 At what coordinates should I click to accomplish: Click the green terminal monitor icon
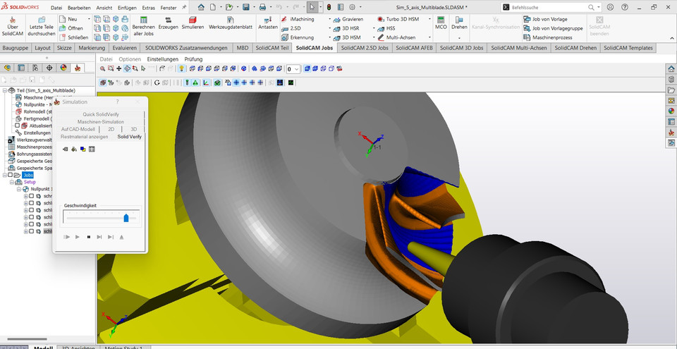(x=291, y=82)
